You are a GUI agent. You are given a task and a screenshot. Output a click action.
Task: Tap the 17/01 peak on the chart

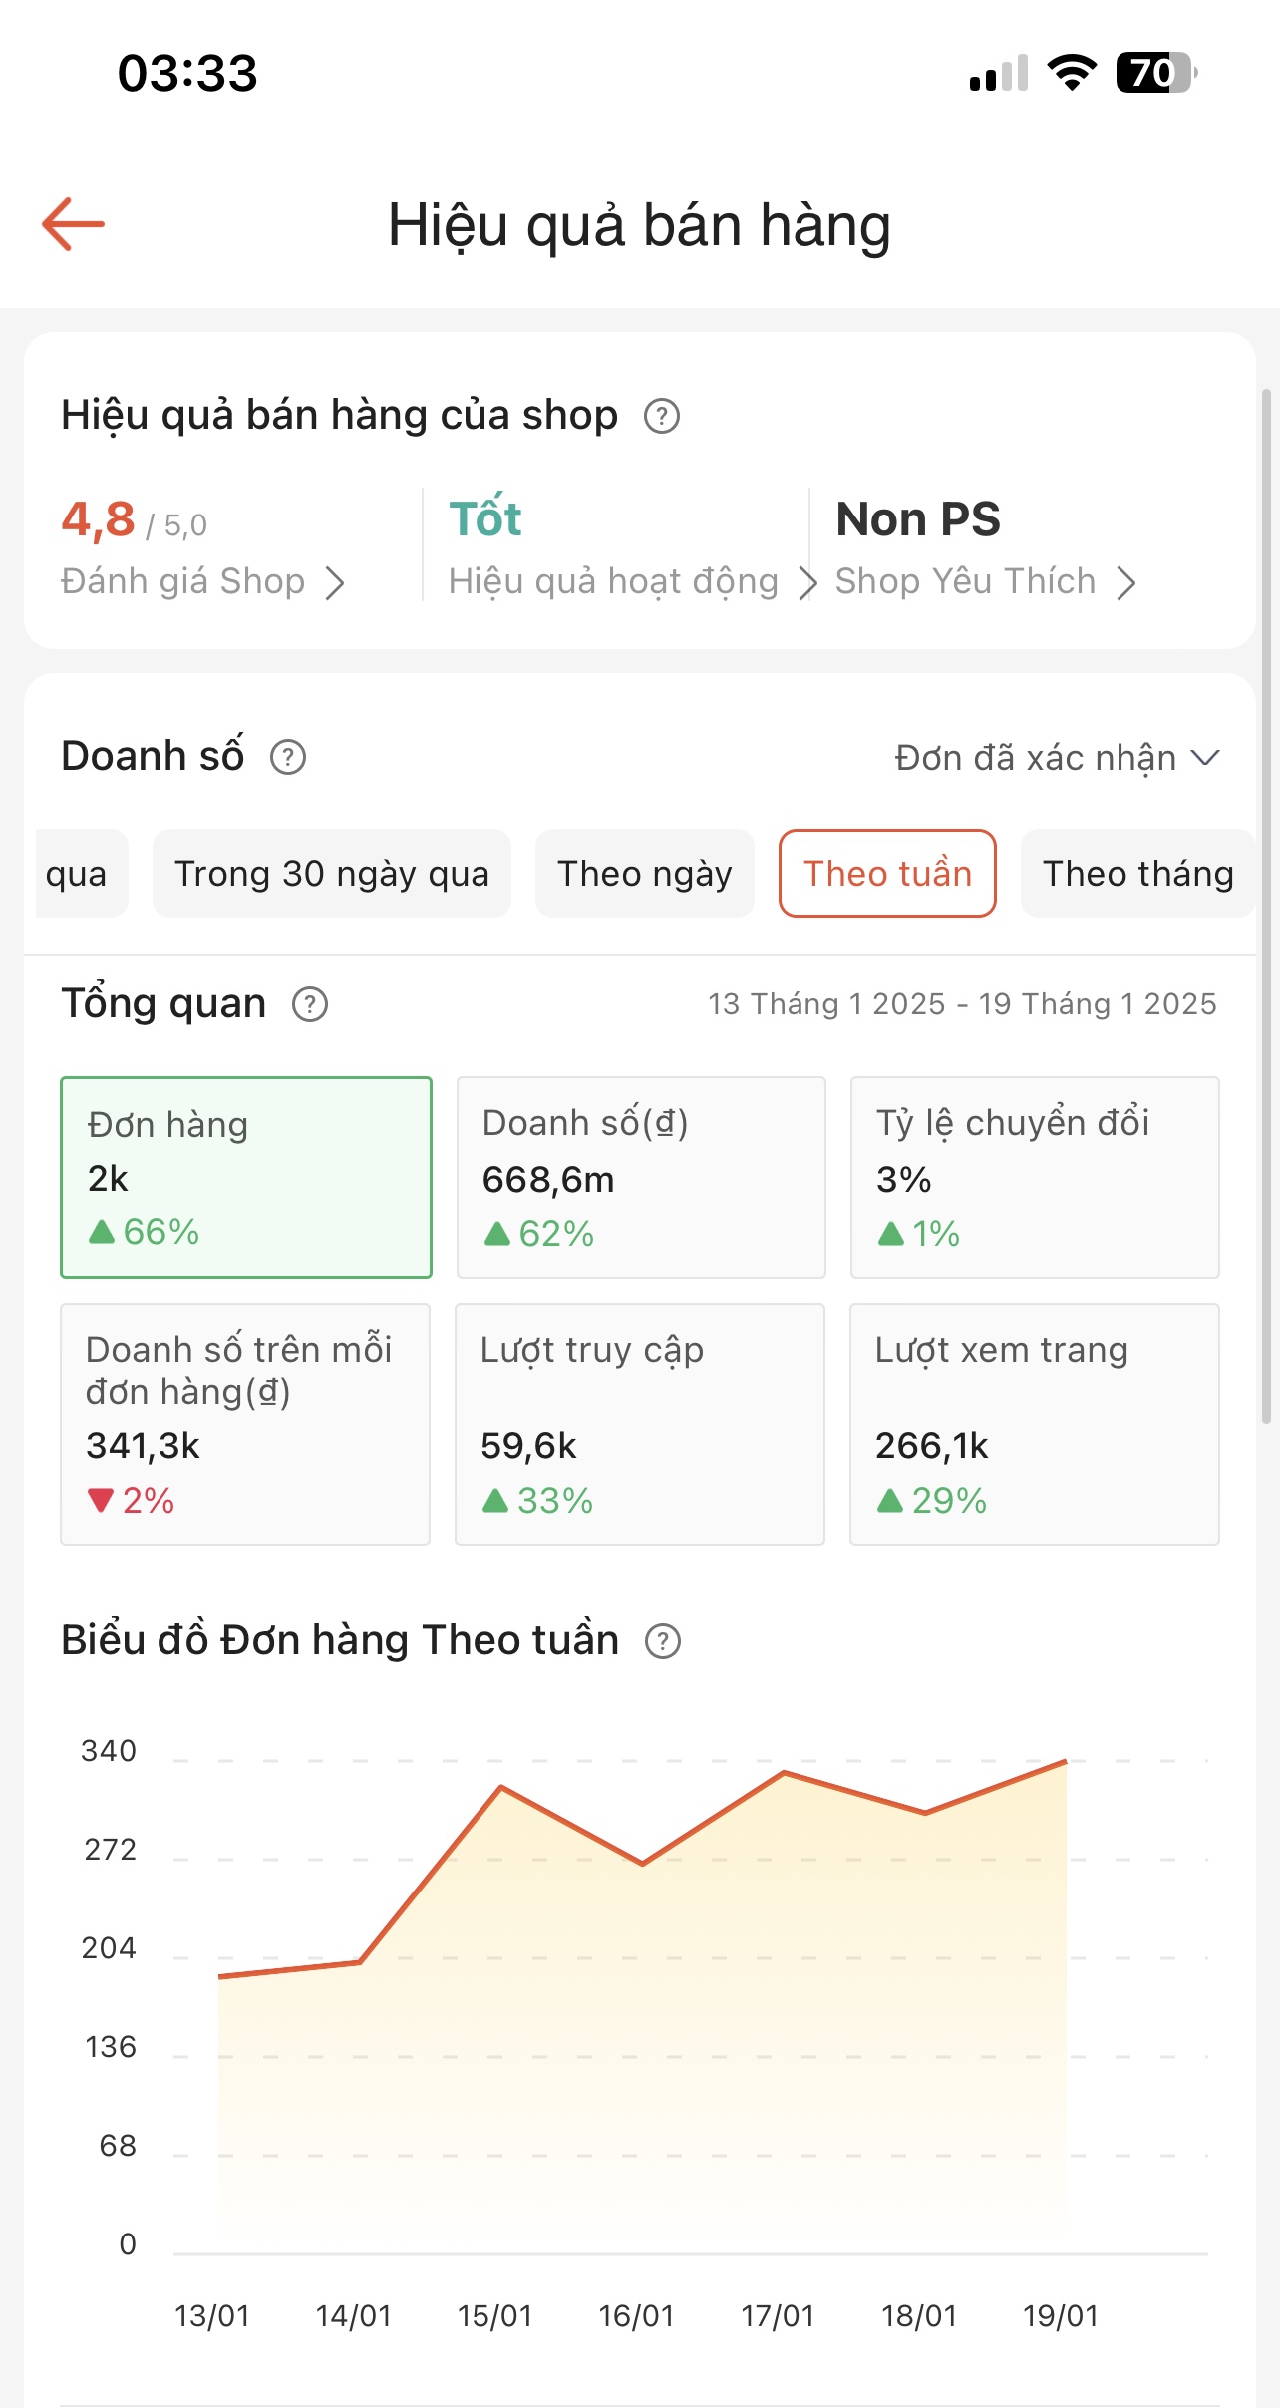785,1772
